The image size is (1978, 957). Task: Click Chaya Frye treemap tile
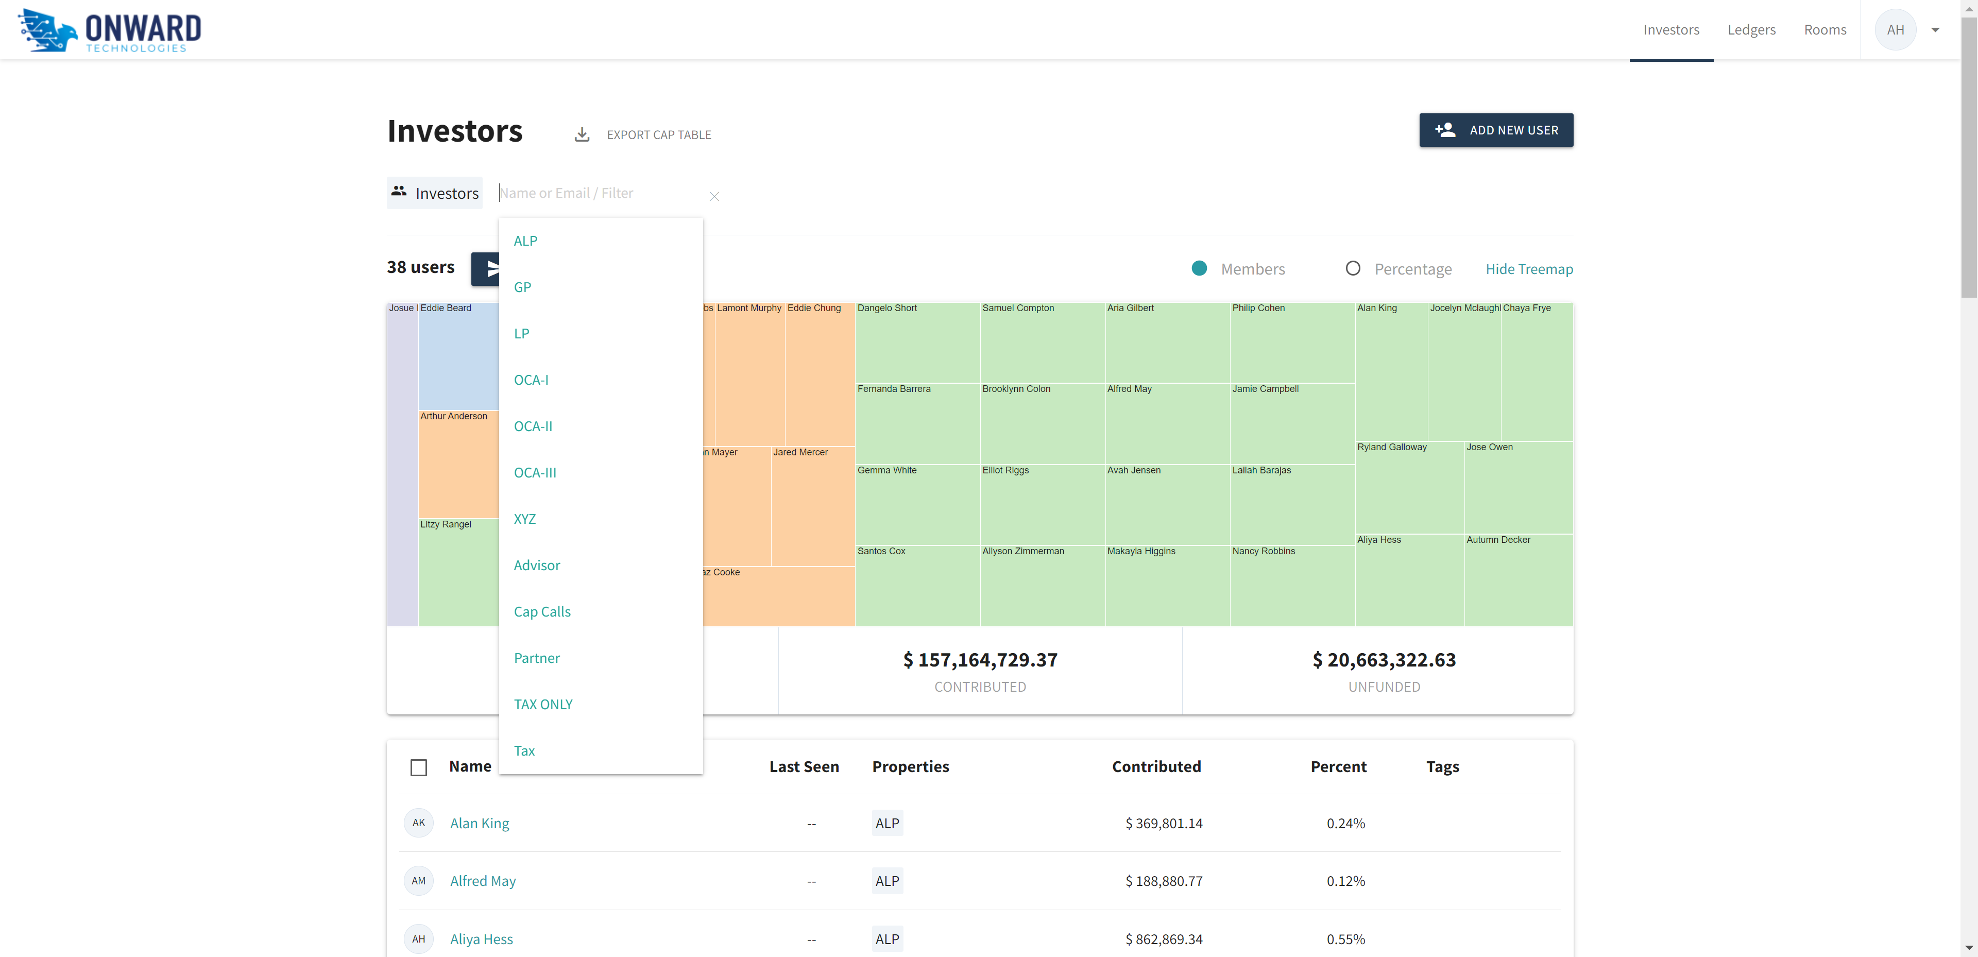tap(1537, 372)
